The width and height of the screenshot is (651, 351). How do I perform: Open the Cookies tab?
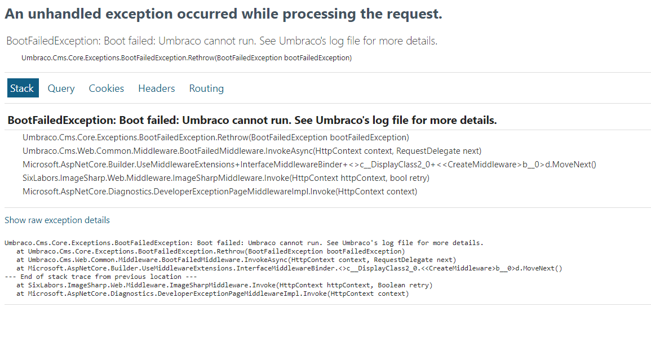[107, 88]
